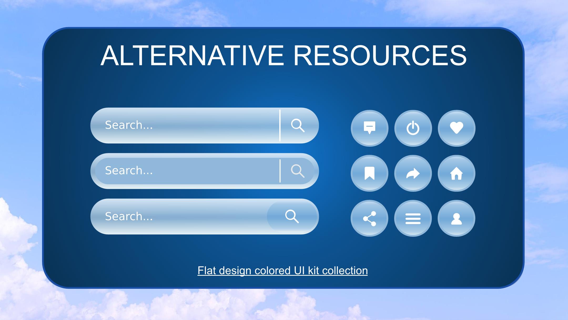568x320 pixels.
Task: Click the comment speech-bubble round icon
Action: pos(369,128)
